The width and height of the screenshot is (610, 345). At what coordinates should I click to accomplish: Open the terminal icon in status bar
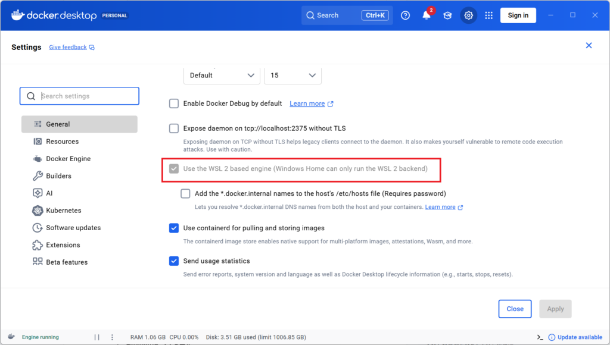(540, 337)
